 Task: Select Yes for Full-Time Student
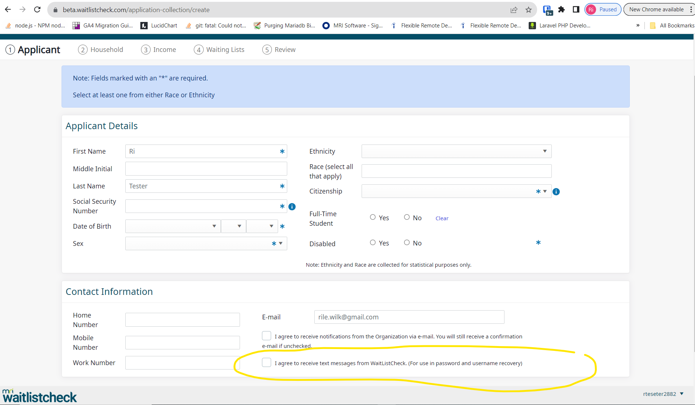(373, 217)
